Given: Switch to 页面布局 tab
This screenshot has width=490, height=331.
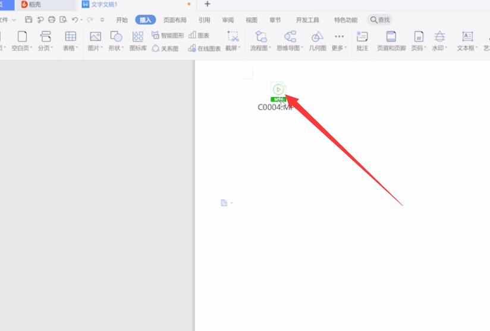Looking at the screenshot, I should [x=175, y=20].
